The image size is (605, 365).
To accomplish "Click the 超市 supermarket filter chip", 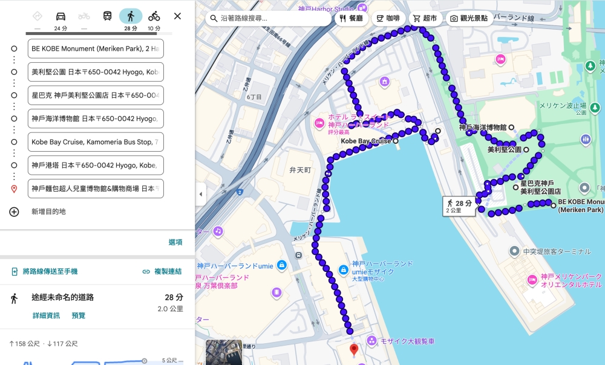I will pos(425,18).
